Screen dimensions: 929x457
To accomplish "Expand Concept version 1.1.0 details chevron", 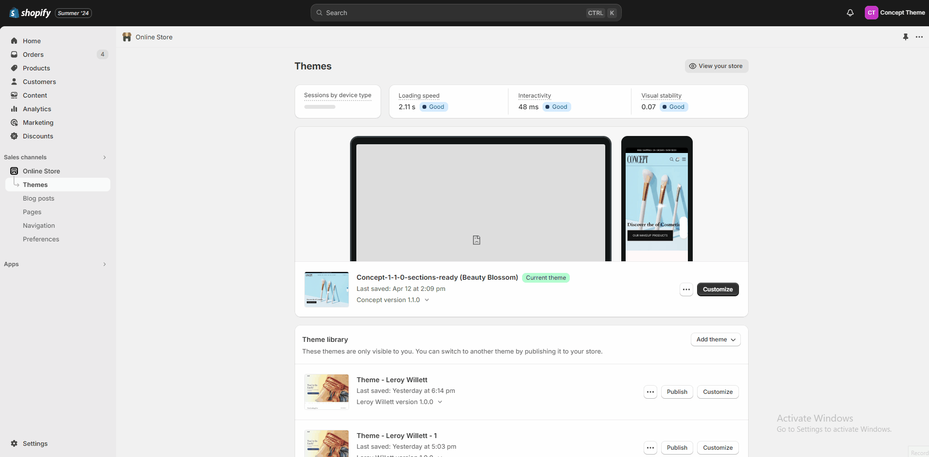I will click(x=427, y=300).
